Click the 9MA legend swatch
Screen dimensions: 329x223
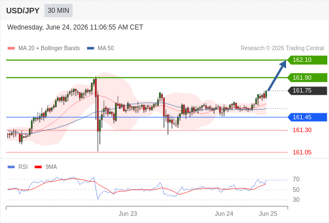click(38, 167)
